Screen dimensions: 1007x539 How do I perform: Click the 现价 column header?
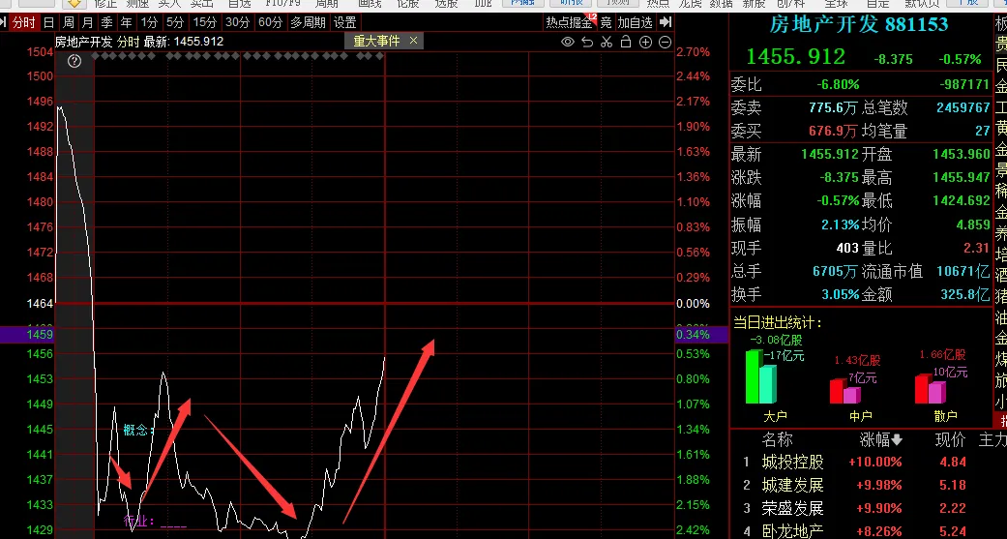951,440
